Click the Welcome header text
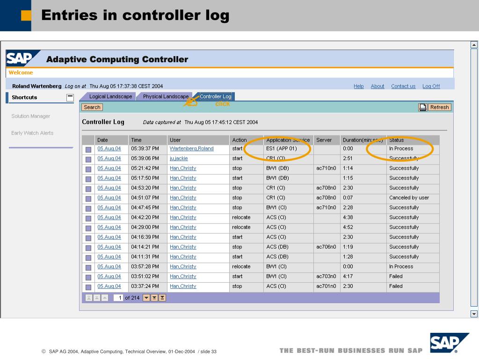 click(x=21, y=72)
